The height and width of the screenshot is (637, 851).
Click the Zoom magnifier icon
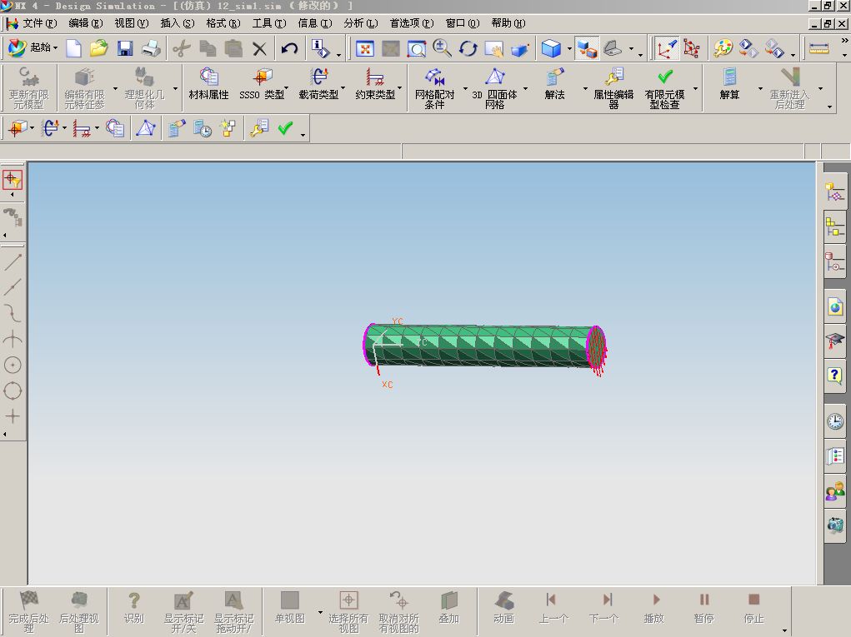[x=443, y=49]
